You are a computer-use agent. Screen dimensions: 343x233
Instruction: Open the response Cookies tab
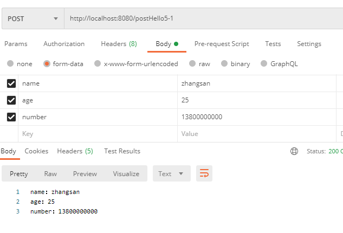(x=36, y=151)
